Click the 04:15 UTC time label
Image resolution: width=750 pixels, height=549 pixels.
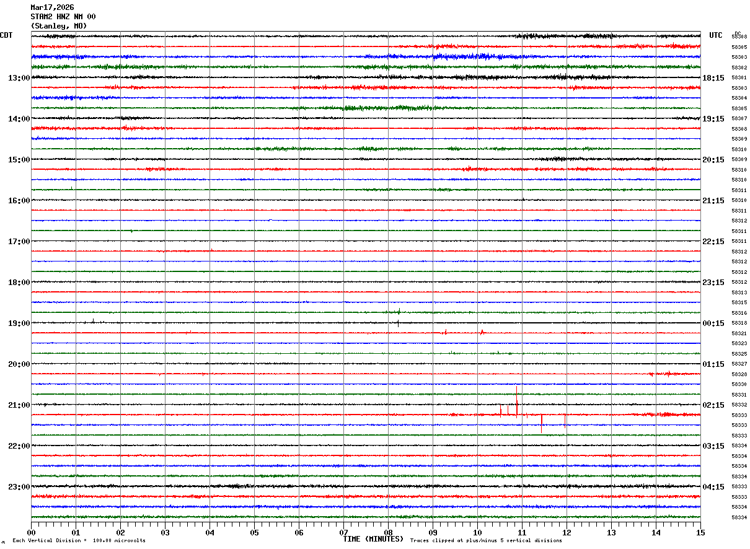[713, 487]
